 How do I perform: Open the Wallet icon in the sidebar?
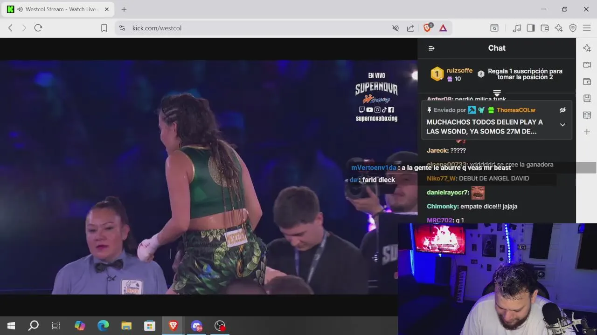(x=587, y=81)
